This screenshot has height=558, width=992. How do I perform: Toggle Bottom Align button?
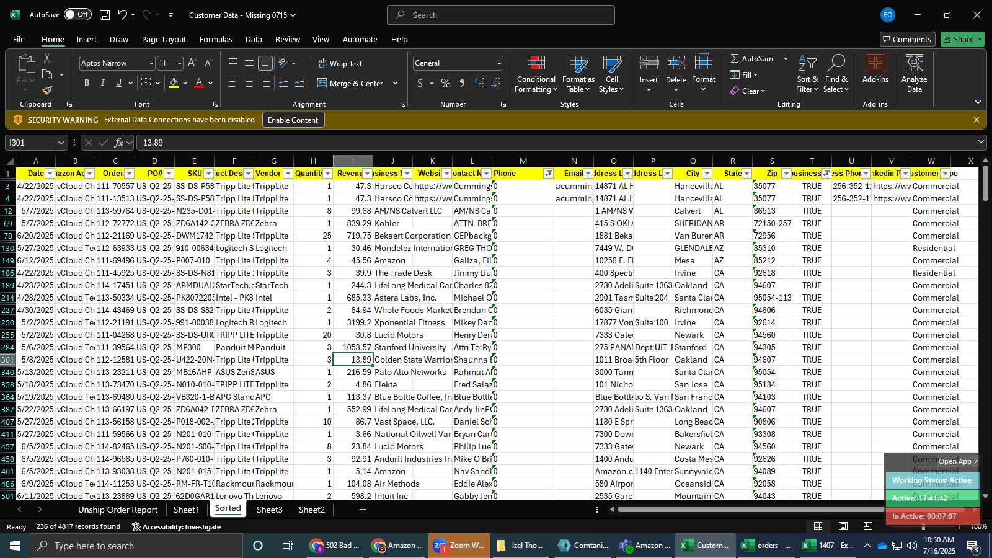265,63
